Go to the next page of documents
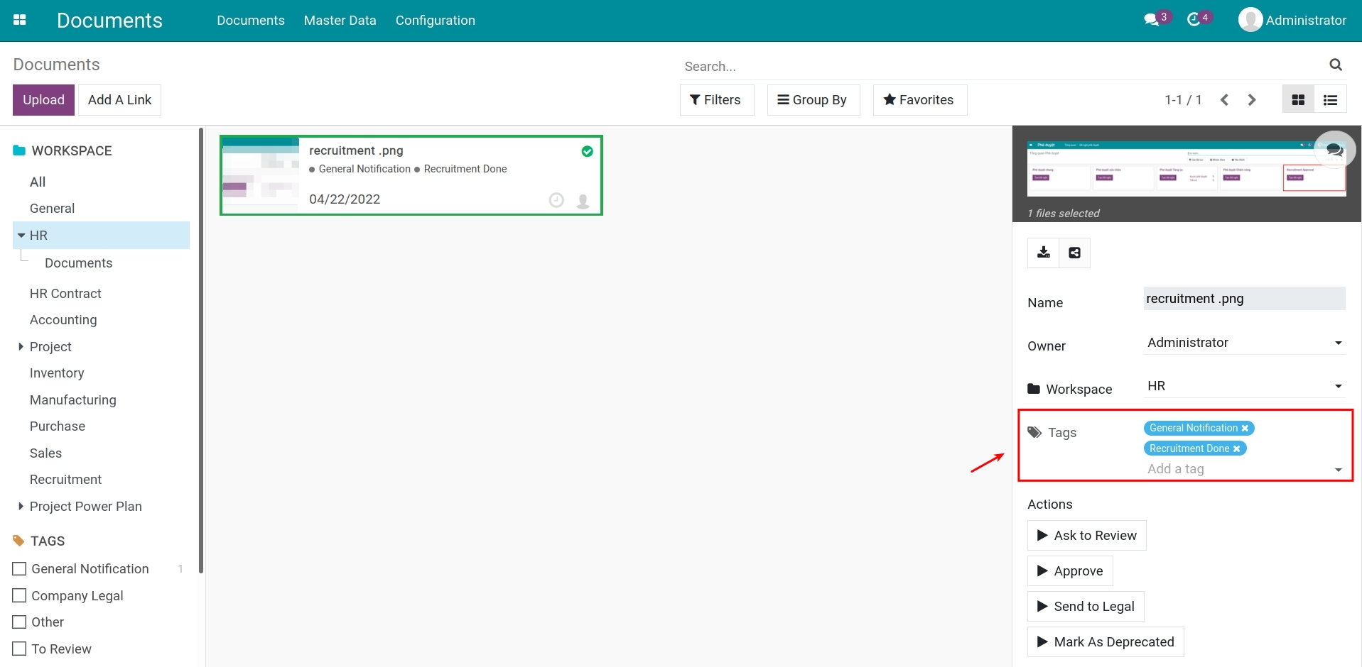Viewport: 1362px width, 667px height. point(1251,99)
